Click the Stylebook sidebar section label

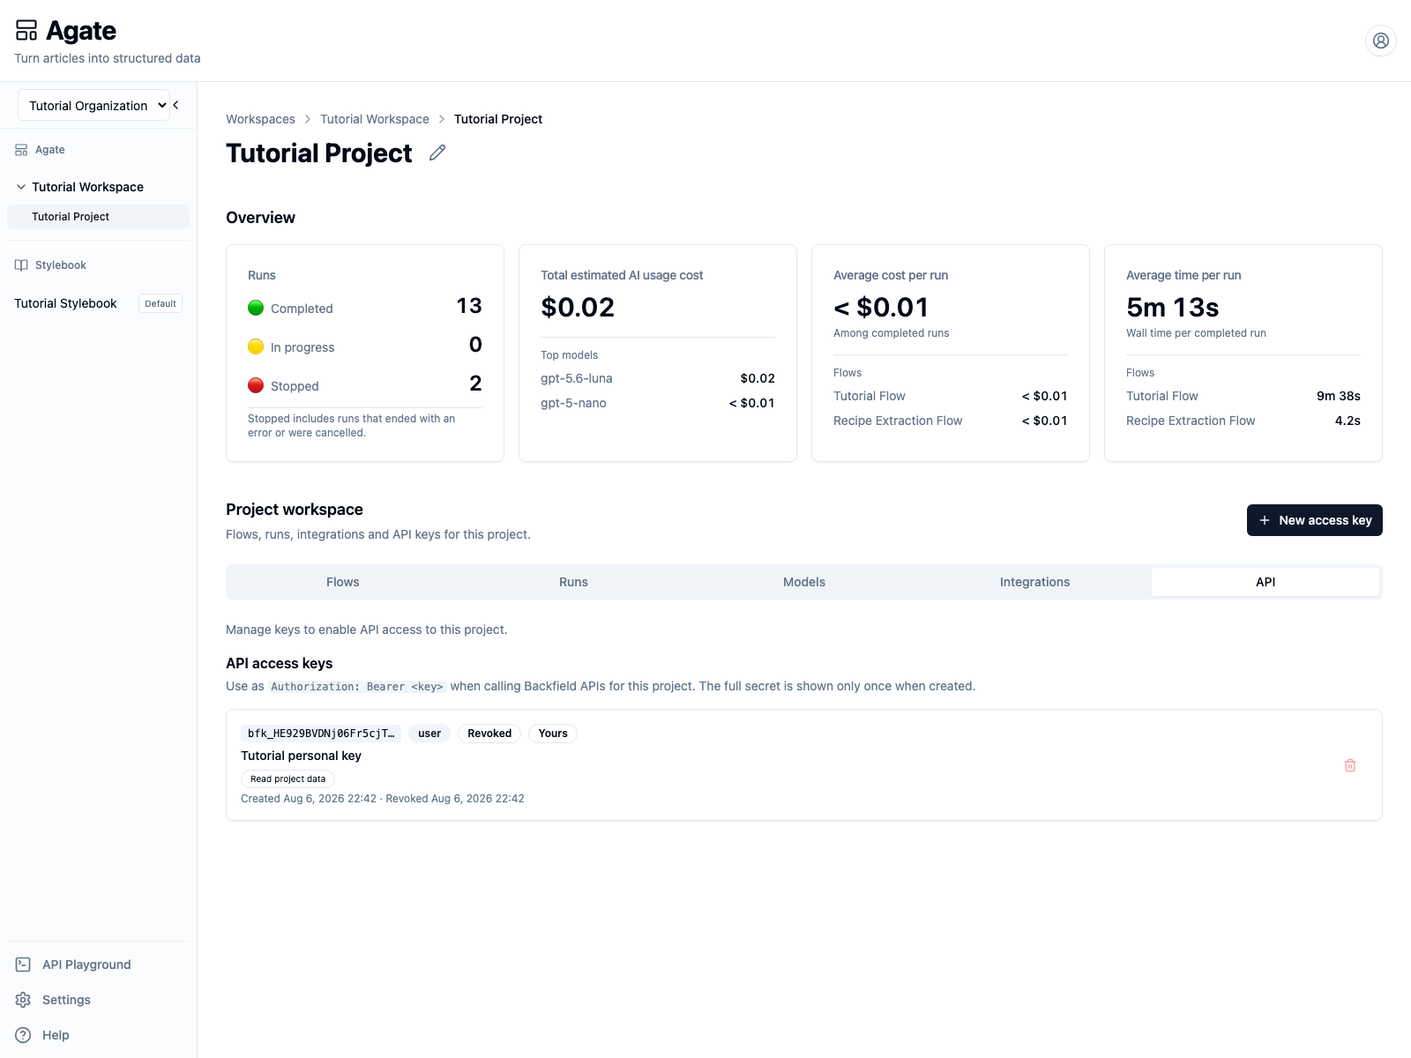coord(61,265)
